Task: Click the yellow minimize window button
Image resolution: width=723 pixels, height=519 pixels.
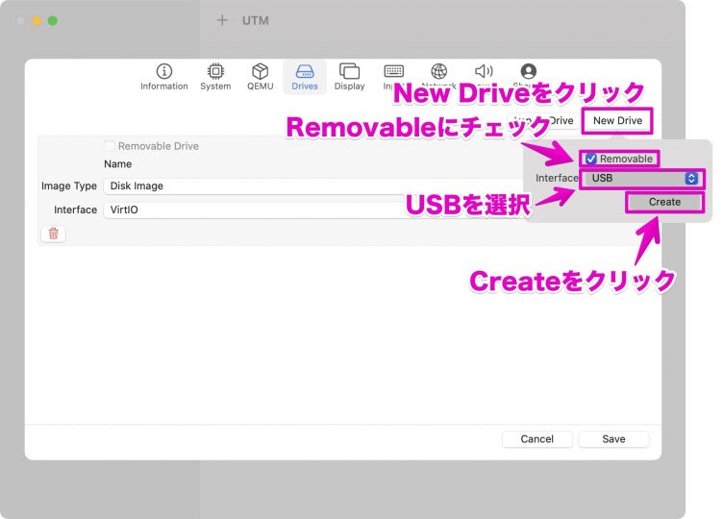Action: pos(37,21)
